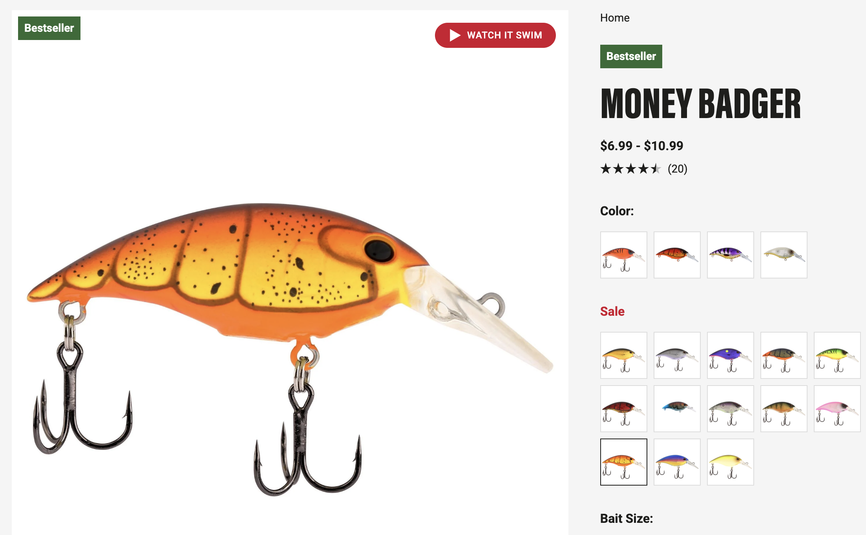866x535 pixels.
Task: Select the brown perch-pattern sale lure
Action: (784, 409)
